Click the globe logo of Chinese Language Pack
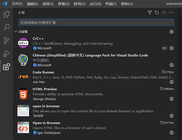Image resolution: width=182 pixels, height=140 pixels. click(x=23, y=60)
